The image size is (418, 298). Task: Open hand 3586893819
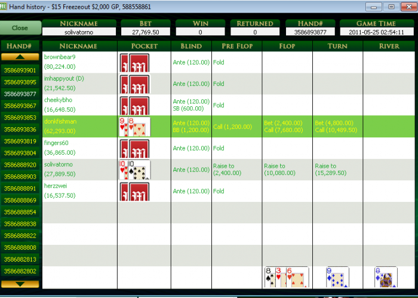20,141
